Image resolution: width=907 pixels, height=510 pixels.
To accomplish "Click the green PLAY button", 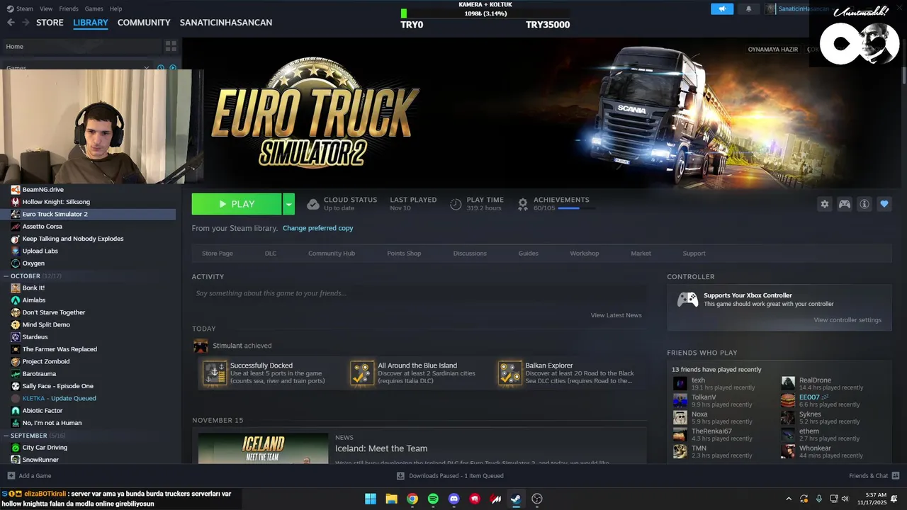I will 237,204.
